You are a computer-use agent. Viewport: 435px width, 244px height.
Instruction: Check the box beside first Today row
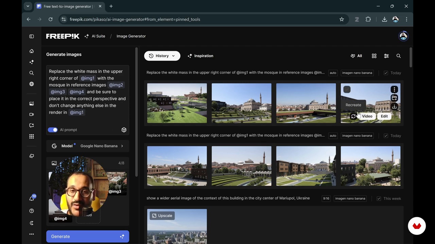click(x=386, y=73)
